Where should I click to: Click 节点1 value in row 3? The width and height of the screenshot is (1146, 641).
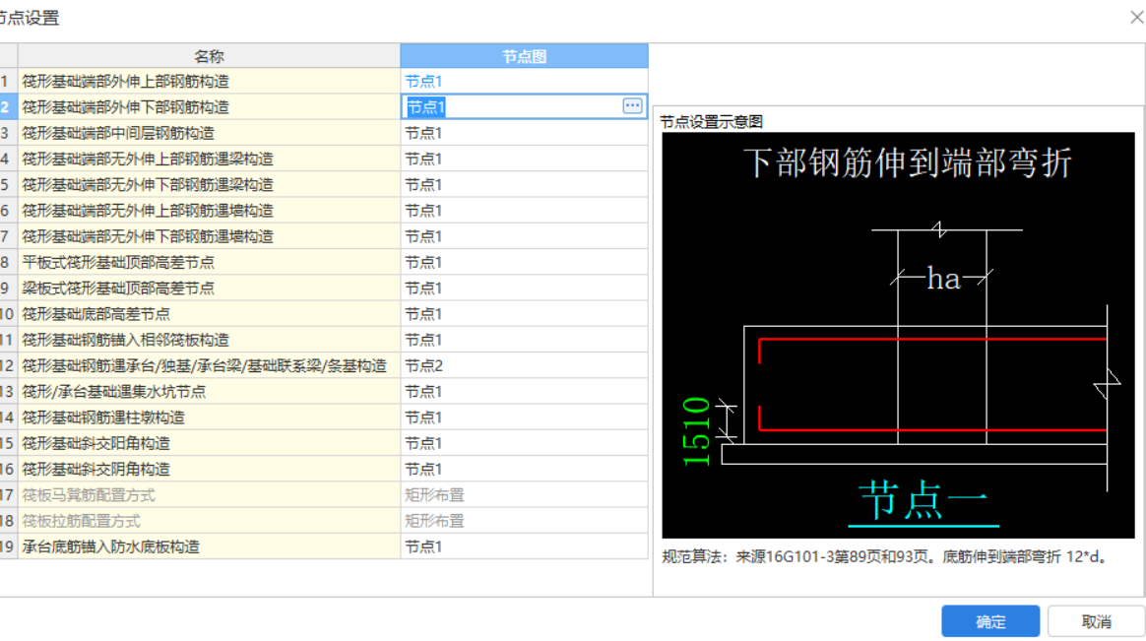[423, 133]
